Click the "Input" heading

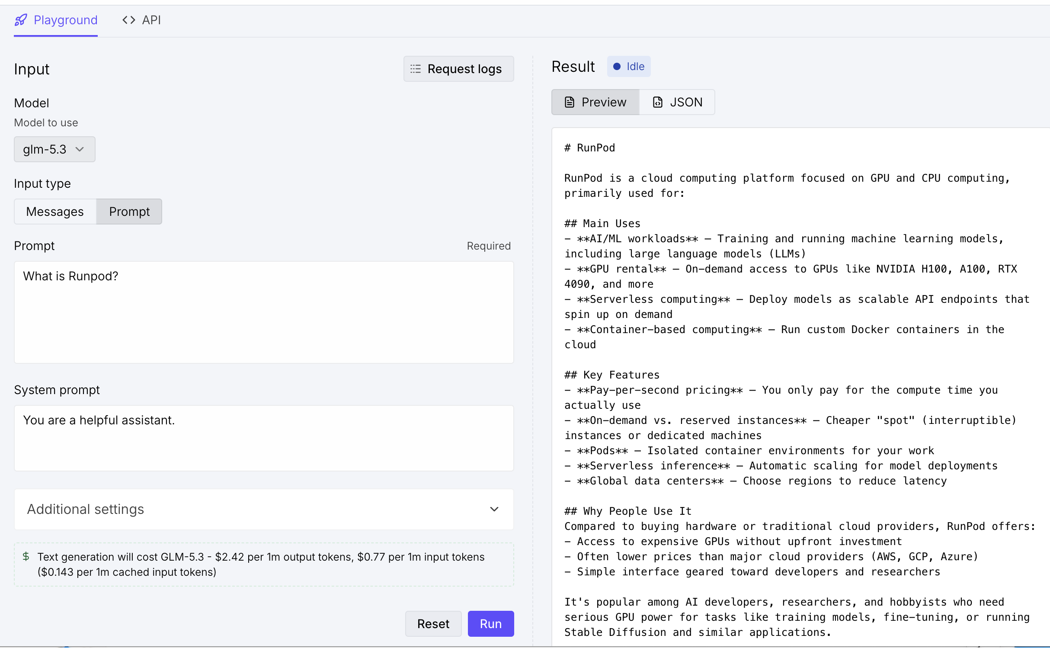32,69
